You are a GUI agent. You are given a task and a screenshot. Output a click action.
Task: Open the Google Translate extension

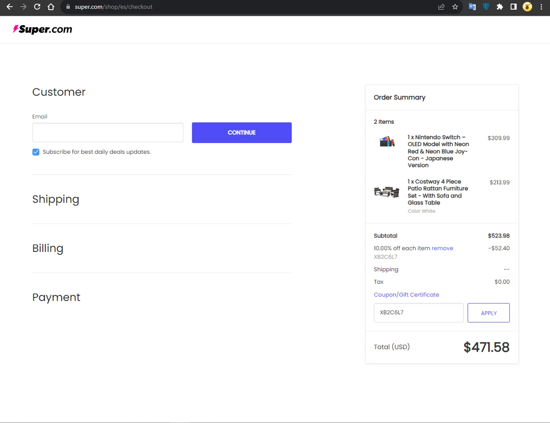472,7
